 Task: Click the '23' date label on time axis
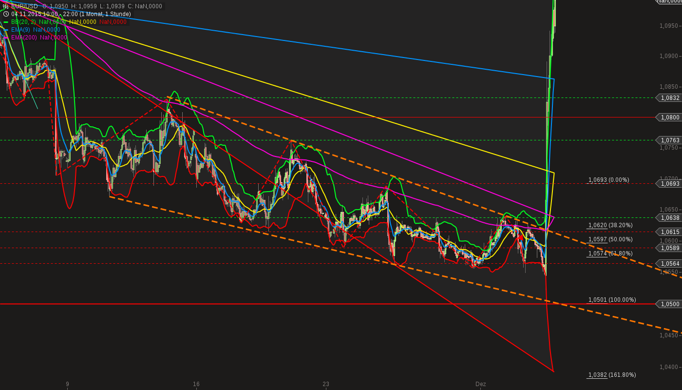(326, 384)
